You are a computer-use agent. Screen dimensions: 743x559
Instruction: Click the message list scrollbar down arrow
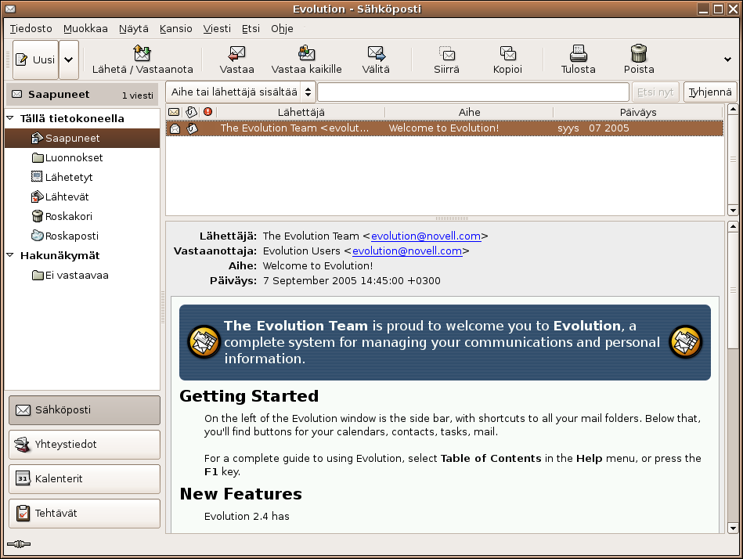pos(733,210)
